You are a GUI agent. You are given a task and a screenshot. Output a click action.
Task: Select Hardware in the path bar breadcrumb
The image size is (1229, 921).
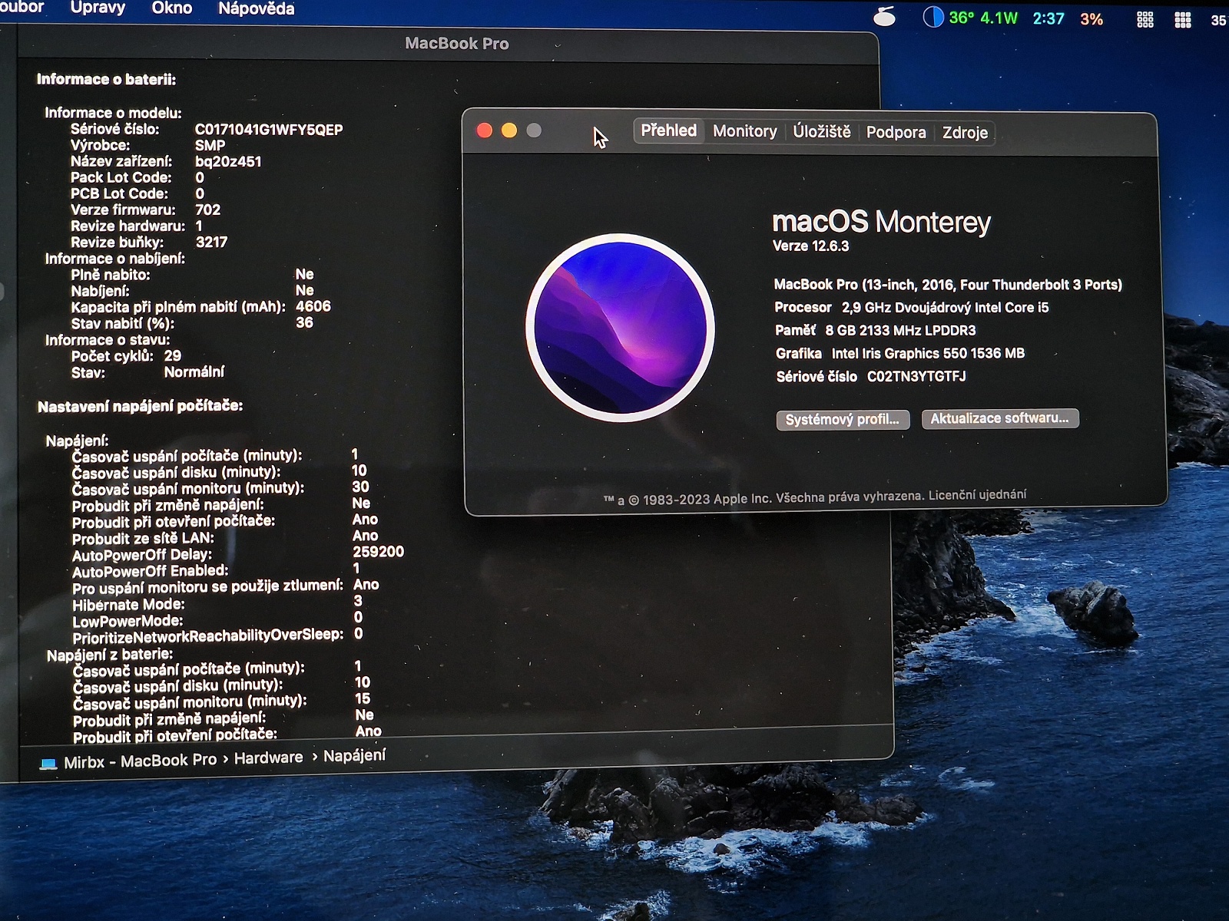(268, 758)
